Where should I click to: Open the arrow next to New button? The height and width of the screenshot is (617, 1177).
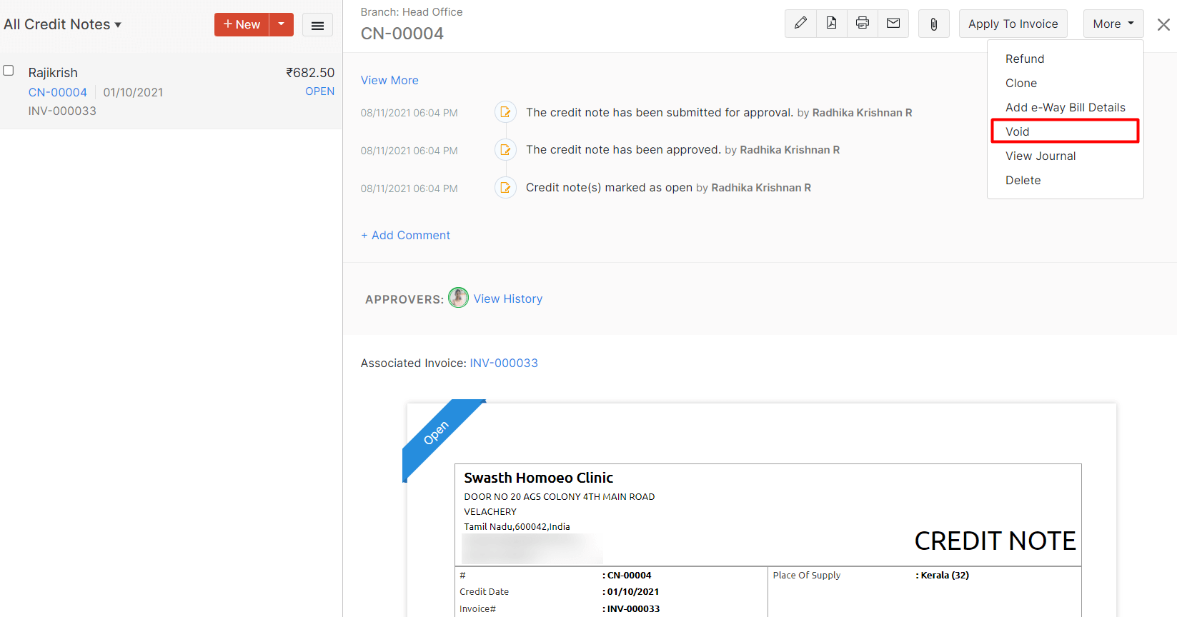[282, 24]
